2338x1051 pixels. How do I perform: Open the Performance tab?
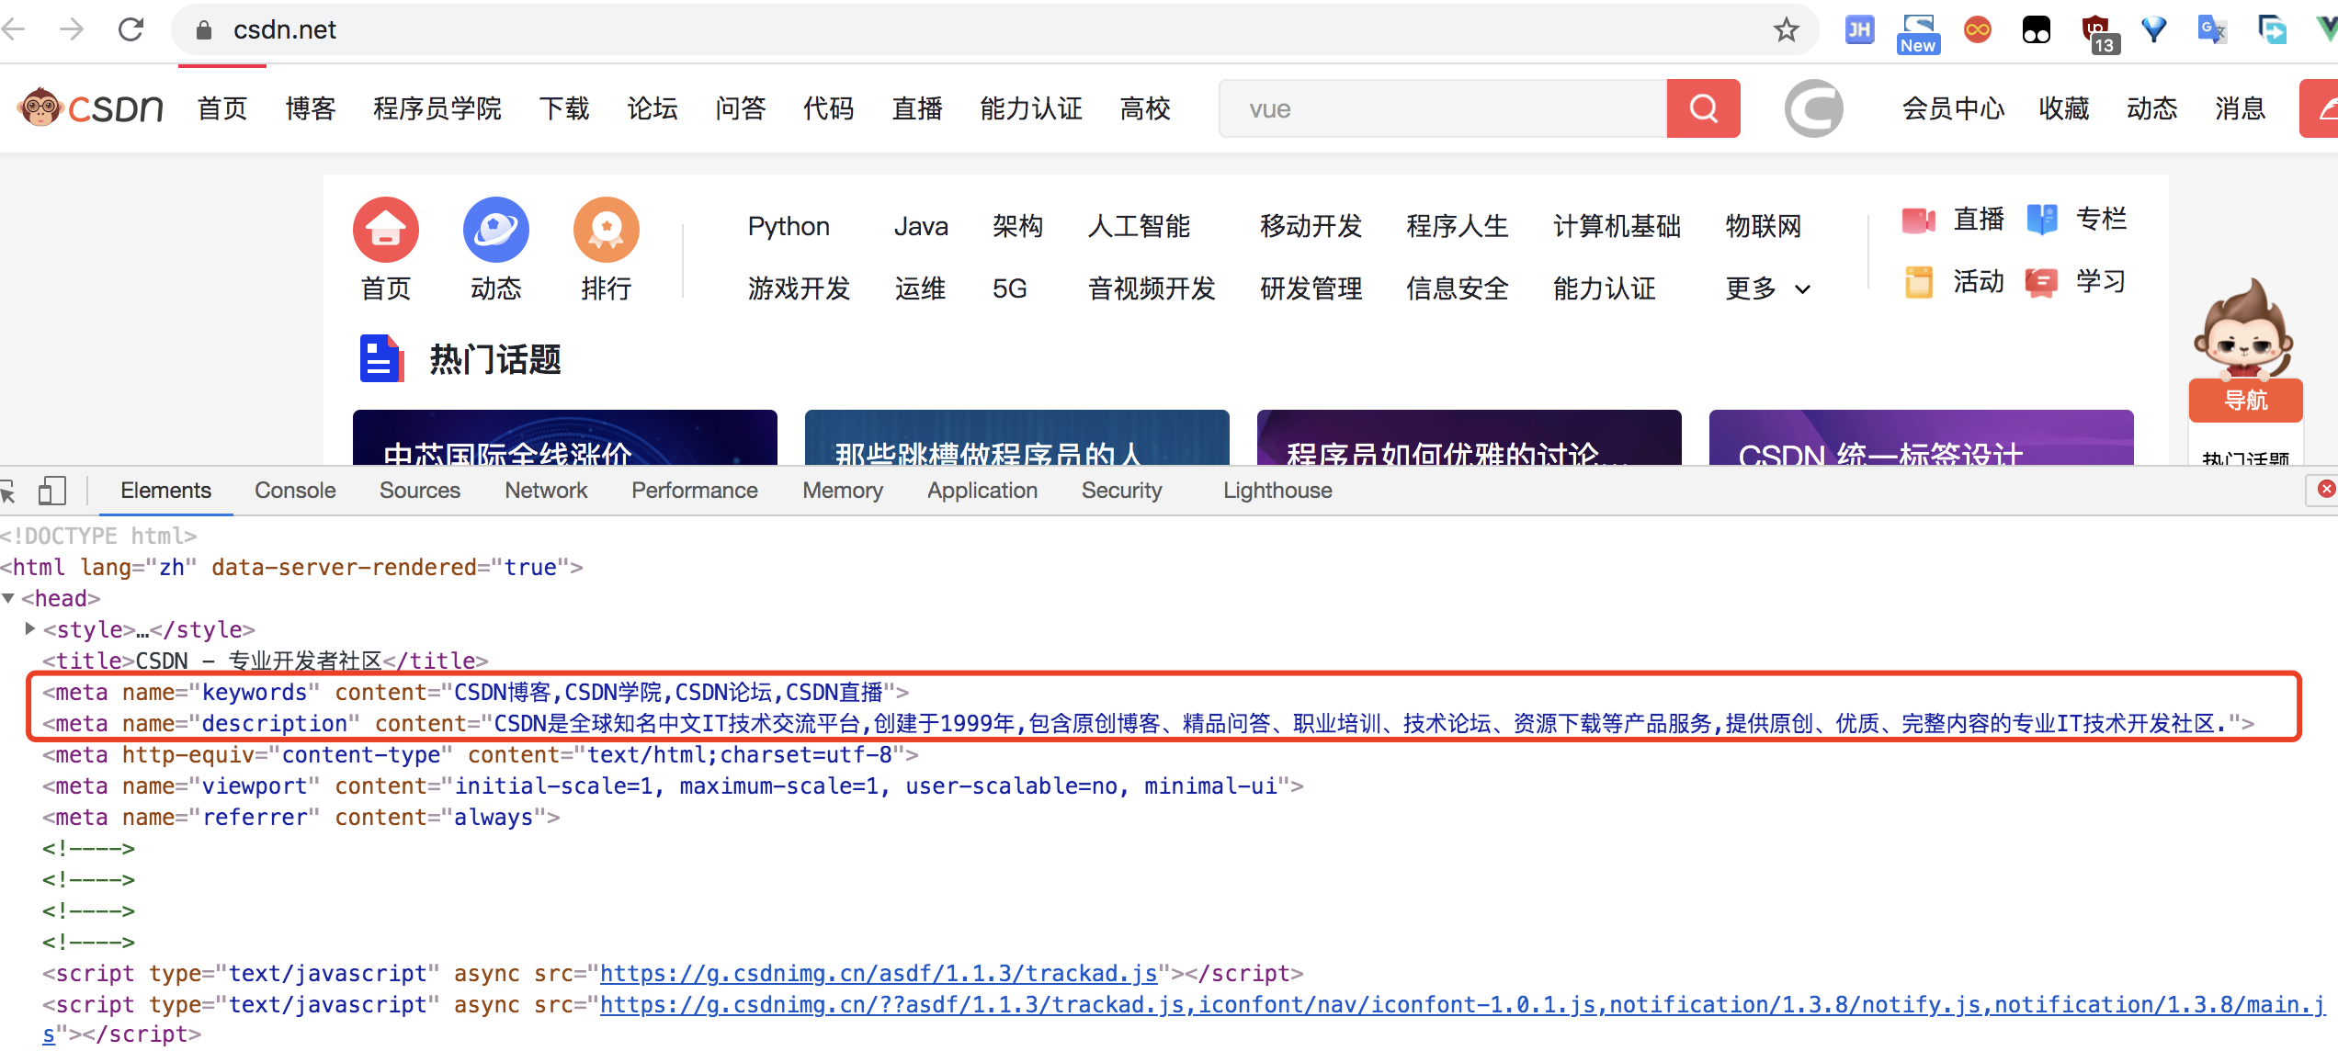[695, 491]
